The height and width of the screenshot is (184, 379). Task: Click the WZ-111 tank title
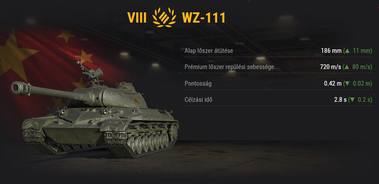click(204, 17)
